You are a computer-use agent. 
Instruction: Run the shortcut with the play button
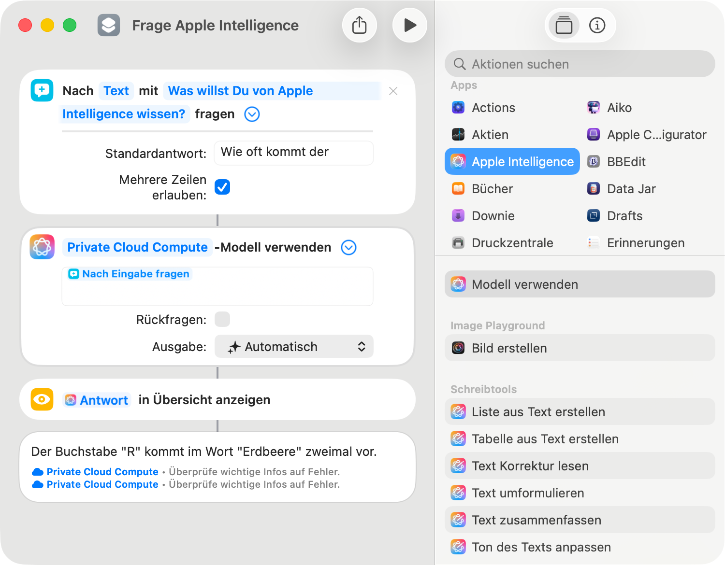tap(410, 25)
